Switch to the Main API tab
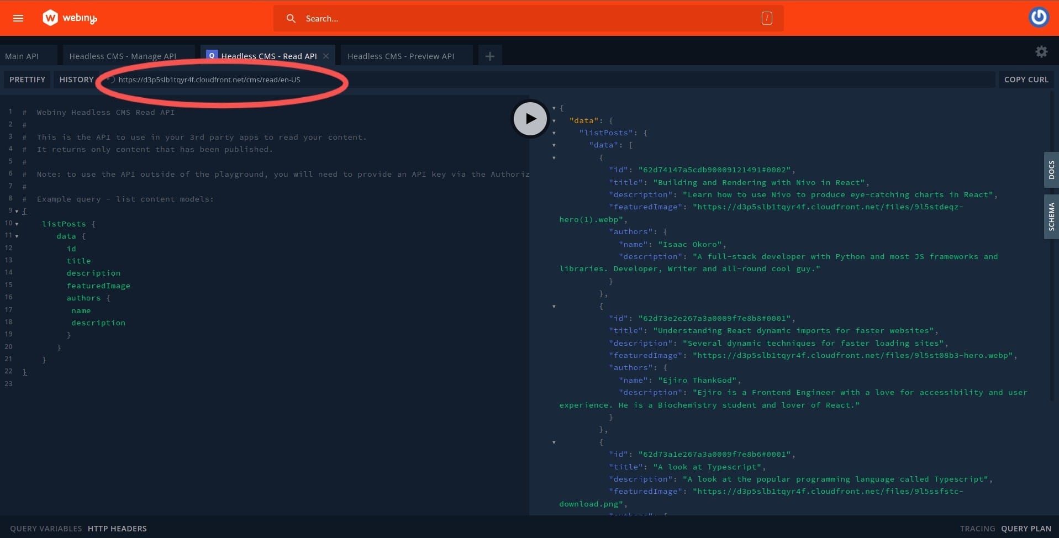 tap(22, 56)
